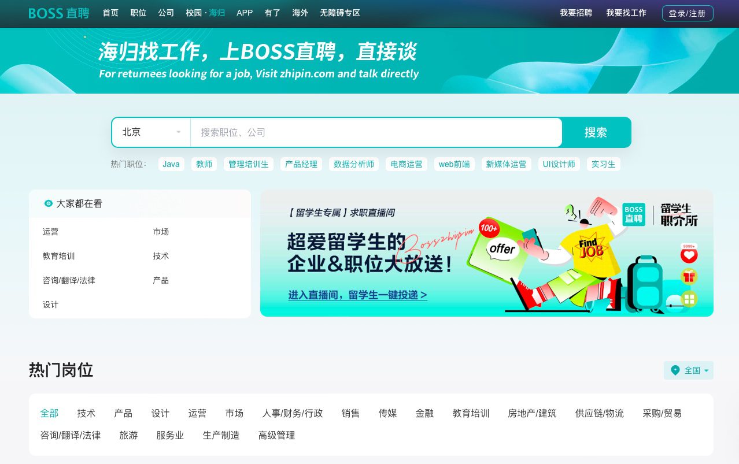Click the 我要招聘 link
Screen dimensions: 739x464
(576, 13)
